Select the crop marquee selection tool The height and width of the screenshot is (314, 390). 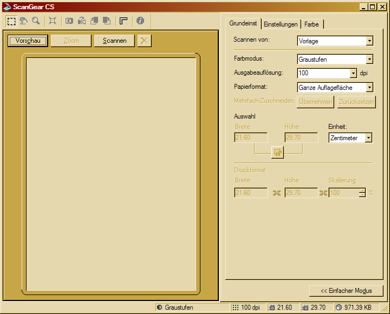[11, 21]
